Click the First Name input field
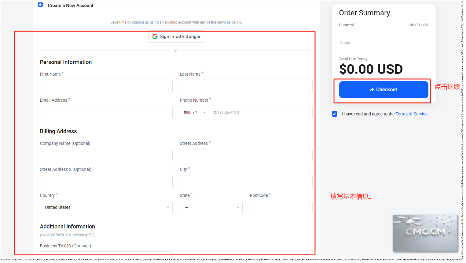Image resolution: width=466 pixels, height=263 pixels. (x=106, y=86)
